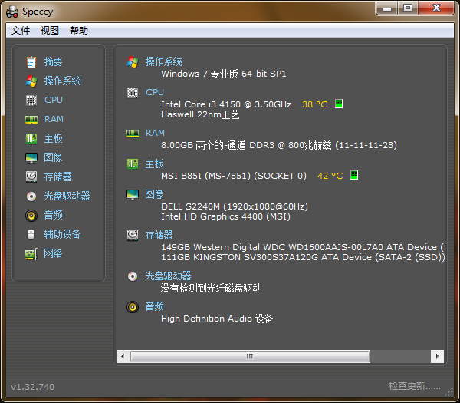Click the 图像 (Graphics) heading in main panel
Viewport: 460px width, 403px height.
coord(155,194)
